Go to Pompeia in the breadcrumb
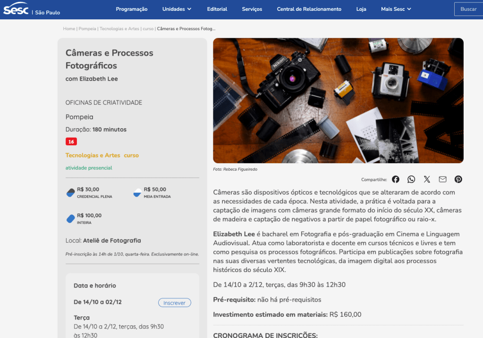Screen dimensions: 483x338 coord(87,29)
